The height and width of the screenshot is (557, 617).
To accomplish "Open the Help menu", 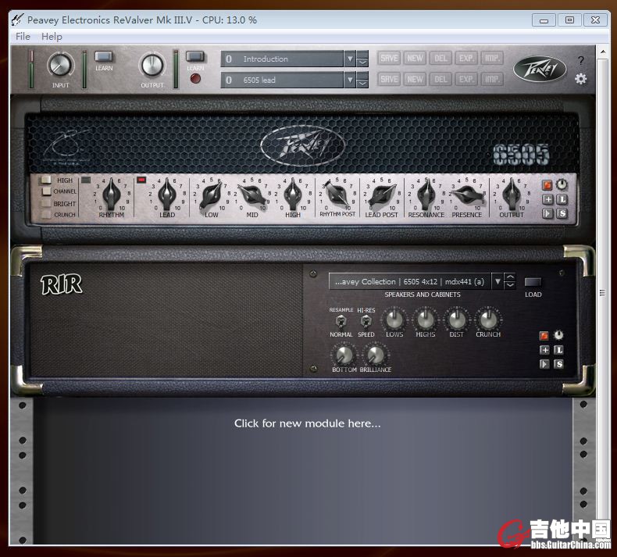I will [x=52, y=37].
